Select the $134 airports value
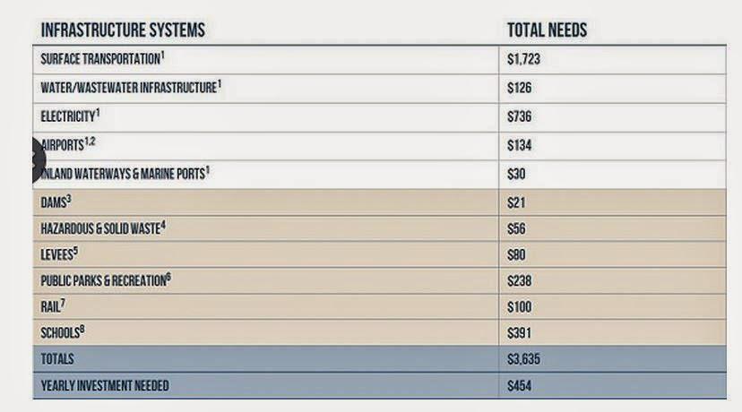Image resolution: width=742 pixels, height=412 pixels. click(520, 145)
